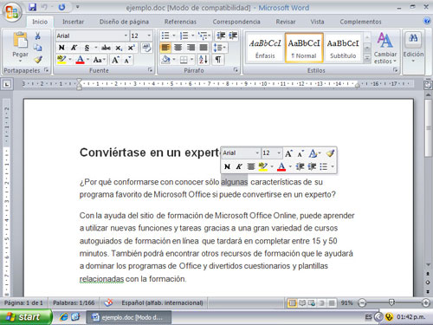Toggle justify alignment in the Párrafo group
Image resolution: width=433 pixels, height=325 pixels.
point(204,48)
